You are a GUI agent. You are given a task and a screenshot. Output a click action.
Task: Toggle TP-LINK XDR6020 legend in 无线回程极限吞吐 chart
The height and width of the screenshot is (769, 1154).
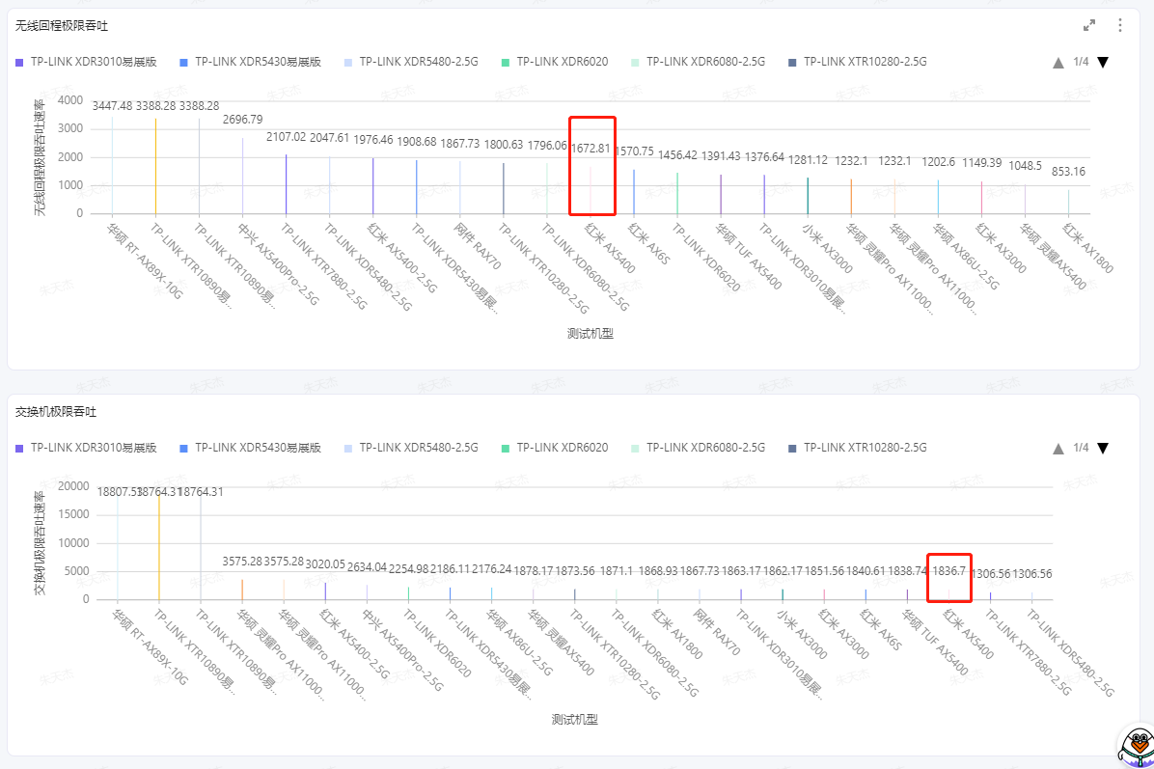[555, 62]
